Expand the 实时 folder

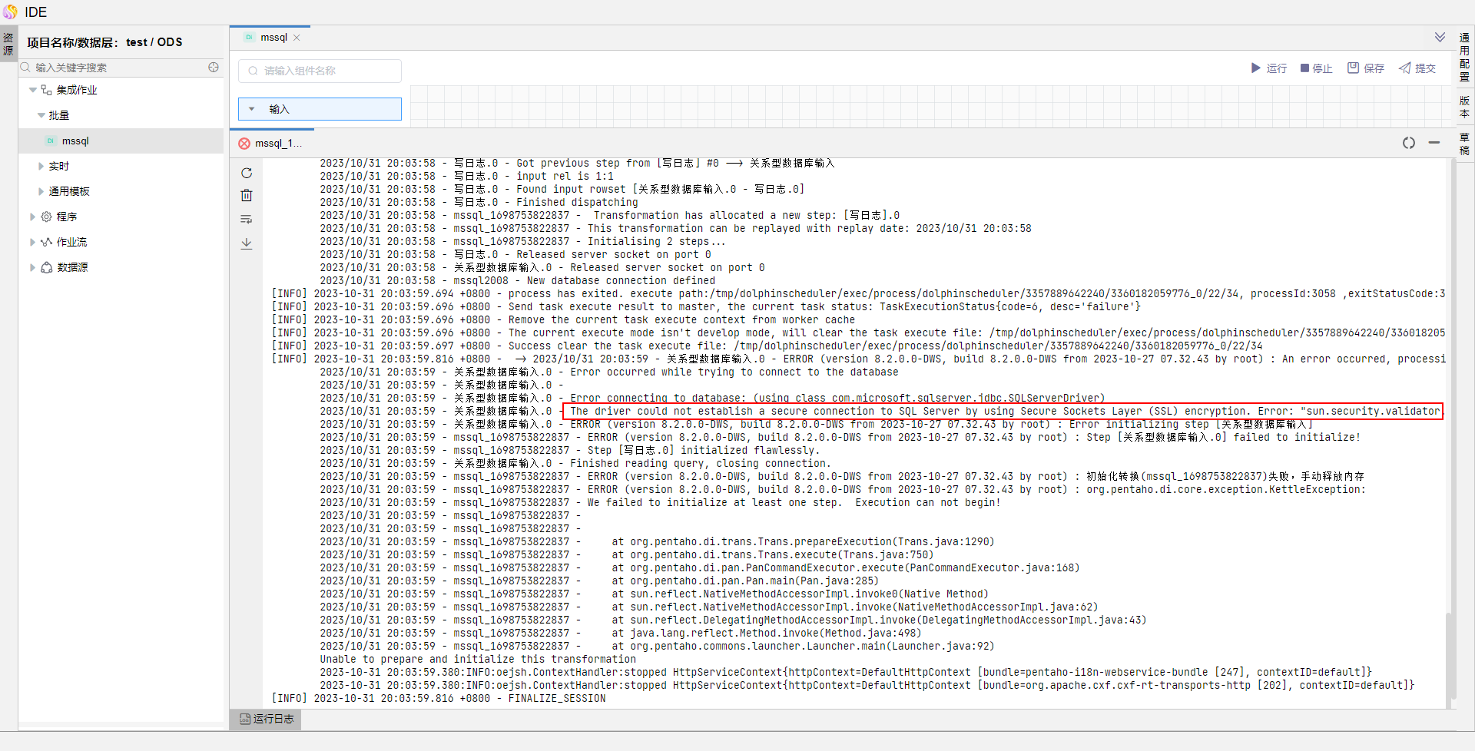point(41,166)
